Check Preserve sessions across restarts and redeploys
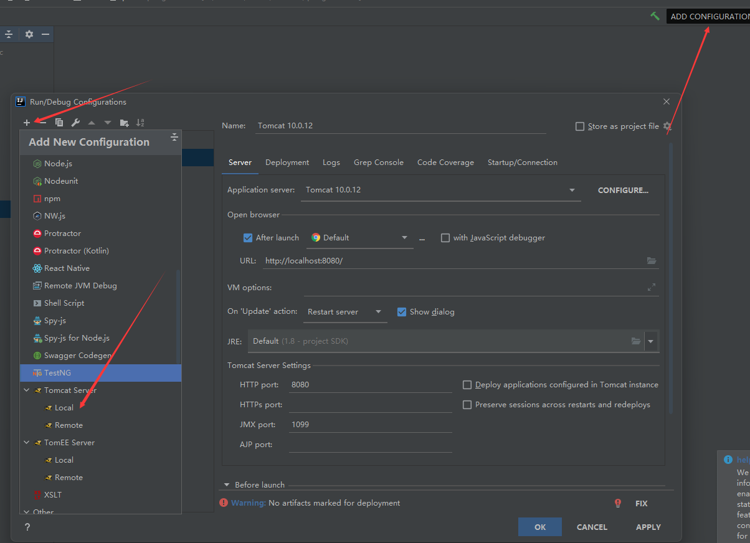The width and height of the screenshot is (750, 543). point(467,405)
